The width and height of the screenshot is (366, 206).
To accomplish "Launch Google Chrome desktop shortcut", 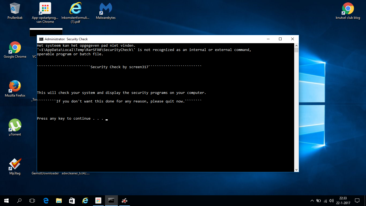I will (x=15, y=50).
